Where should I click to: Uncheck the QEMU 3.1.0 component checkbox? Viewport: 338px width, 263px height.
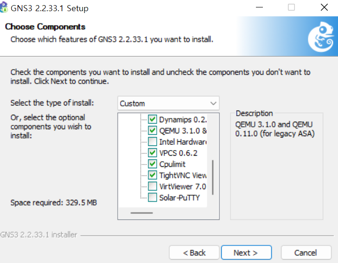(153, 131)
